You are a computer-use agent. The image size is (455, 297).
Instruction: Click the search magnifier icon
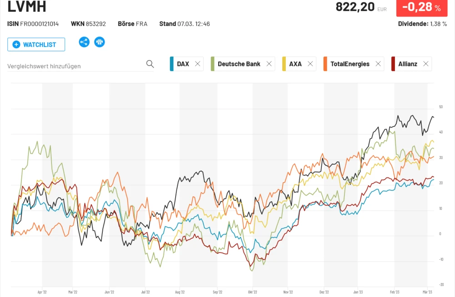point(150,64)
